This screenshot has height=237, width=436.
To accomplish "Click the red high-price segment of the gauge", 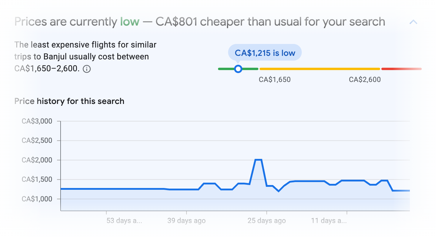I will point(401,69).
